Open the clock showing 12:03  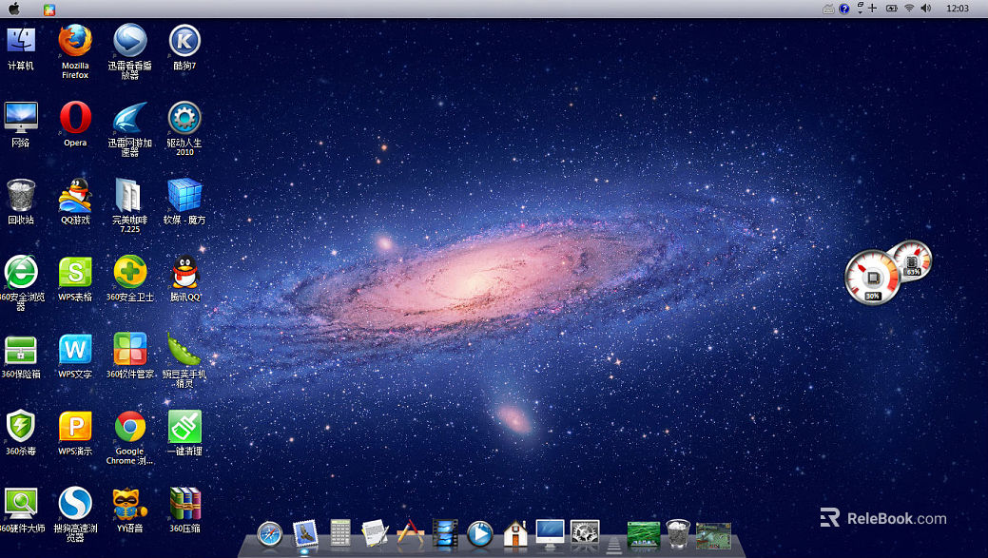tap(958, 9)
